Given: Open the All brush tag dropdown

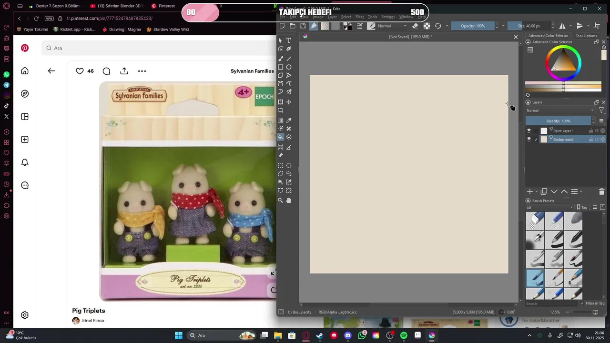Looking at the screenshot, I should pos(549,207).
